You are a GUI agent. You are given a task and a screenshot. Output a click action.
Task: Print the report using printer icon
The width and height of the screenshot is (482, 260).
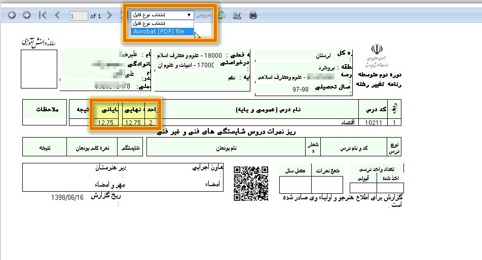click(x=253, y=16)
